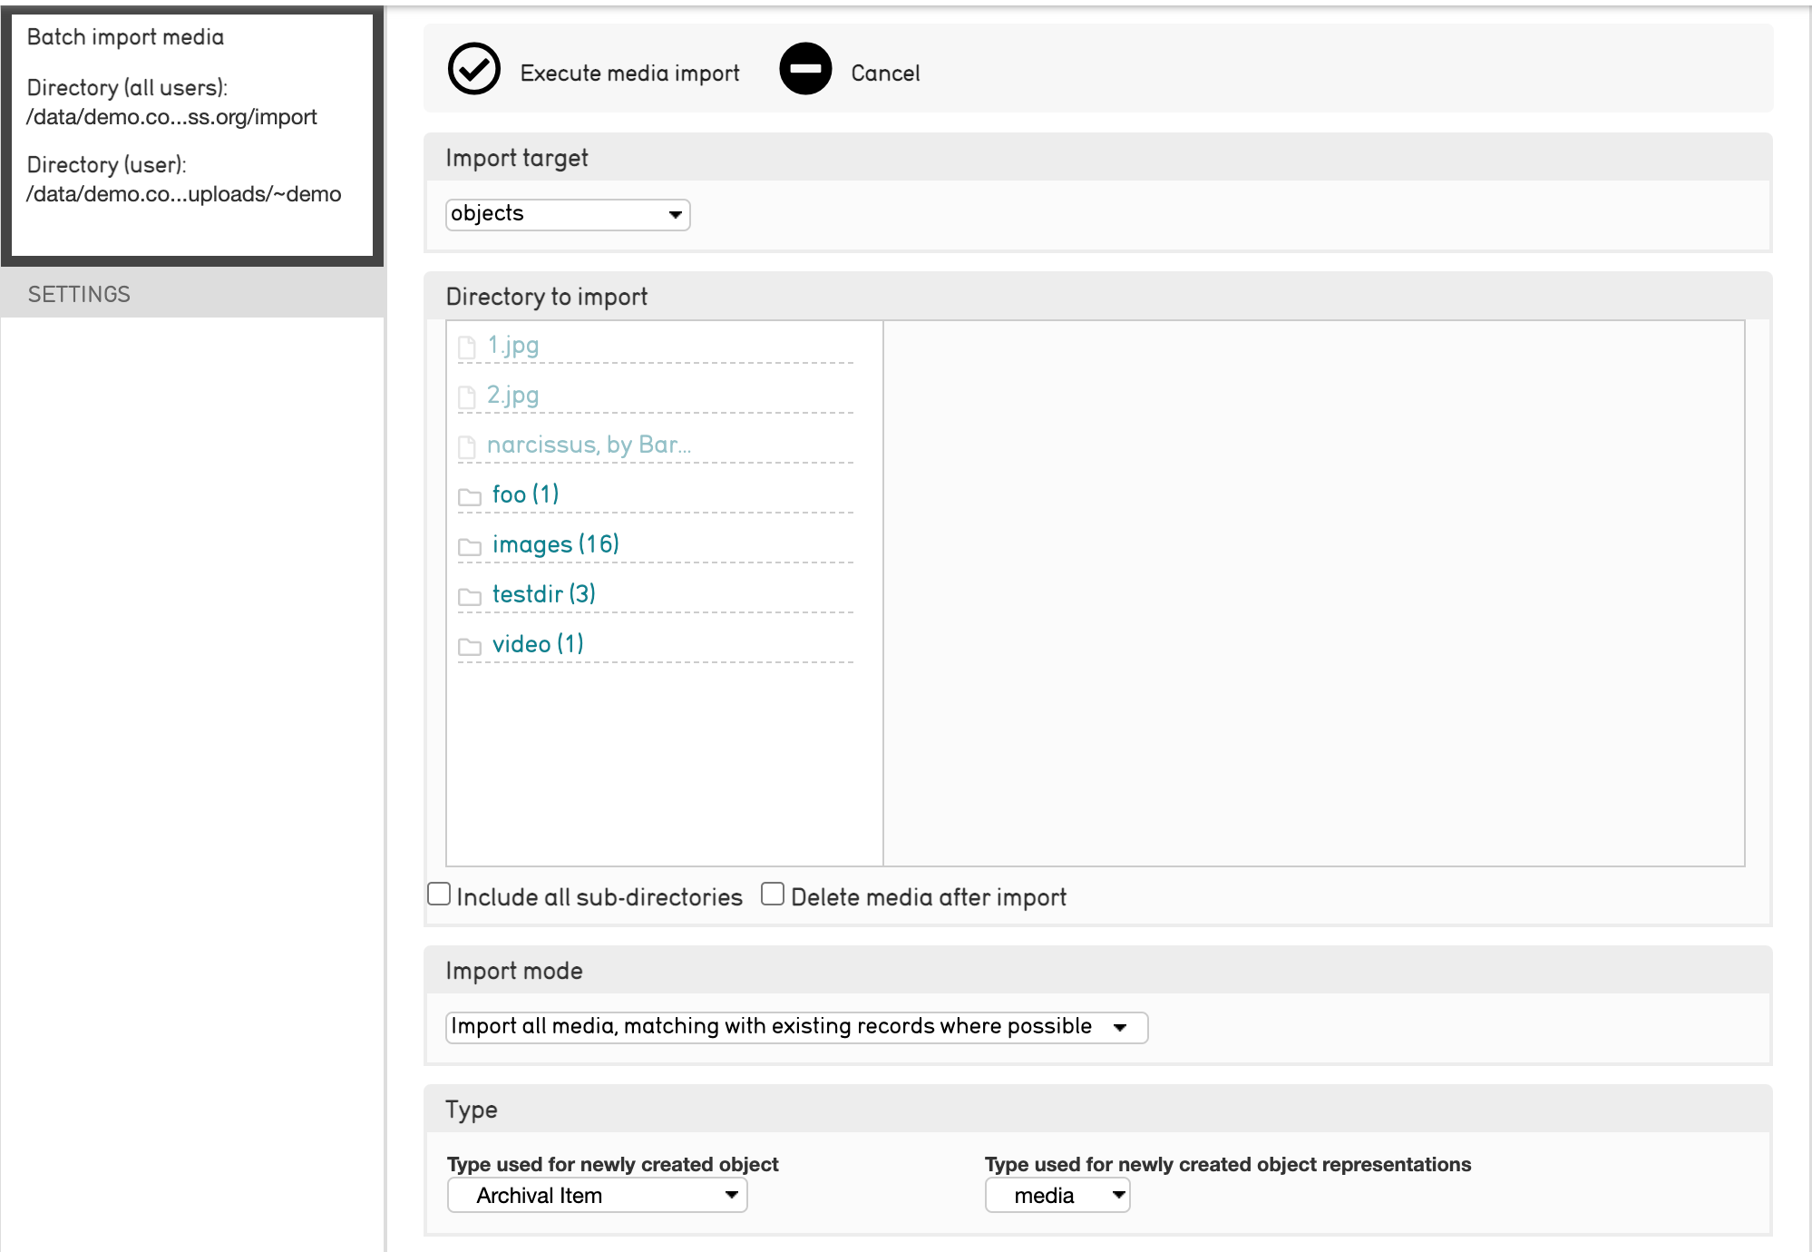
Task: Click the folder icon beside video
Action: click(x=469, y=646)
